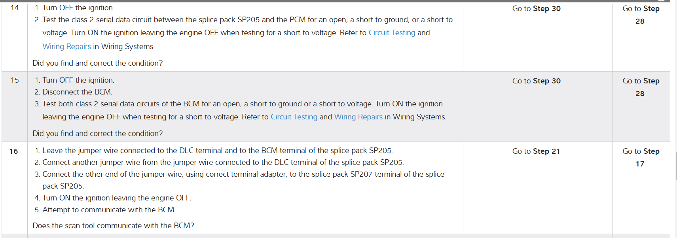Open Circuit Testing link in step 14

tap(392, 33)
